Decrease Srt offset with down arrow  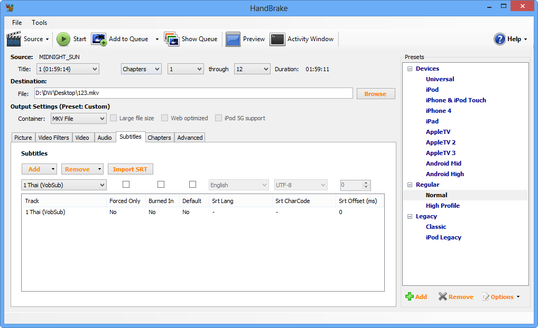coord(366,187)
